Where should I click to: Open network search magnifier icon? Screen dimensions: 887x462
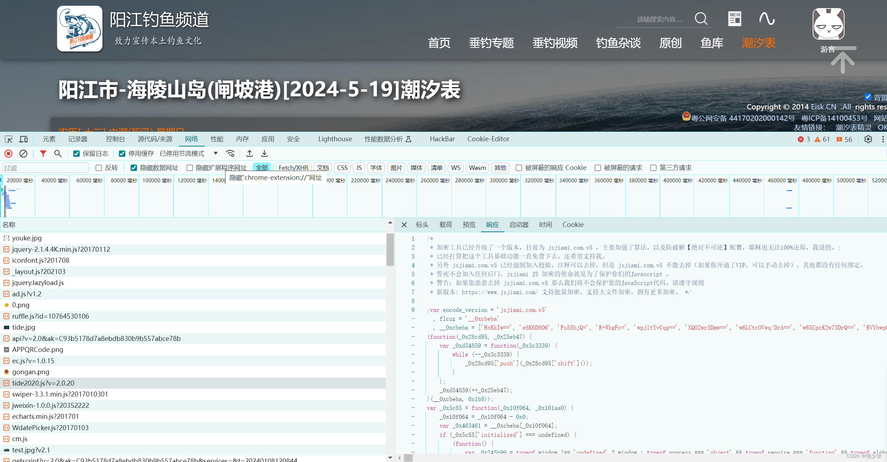58,154
